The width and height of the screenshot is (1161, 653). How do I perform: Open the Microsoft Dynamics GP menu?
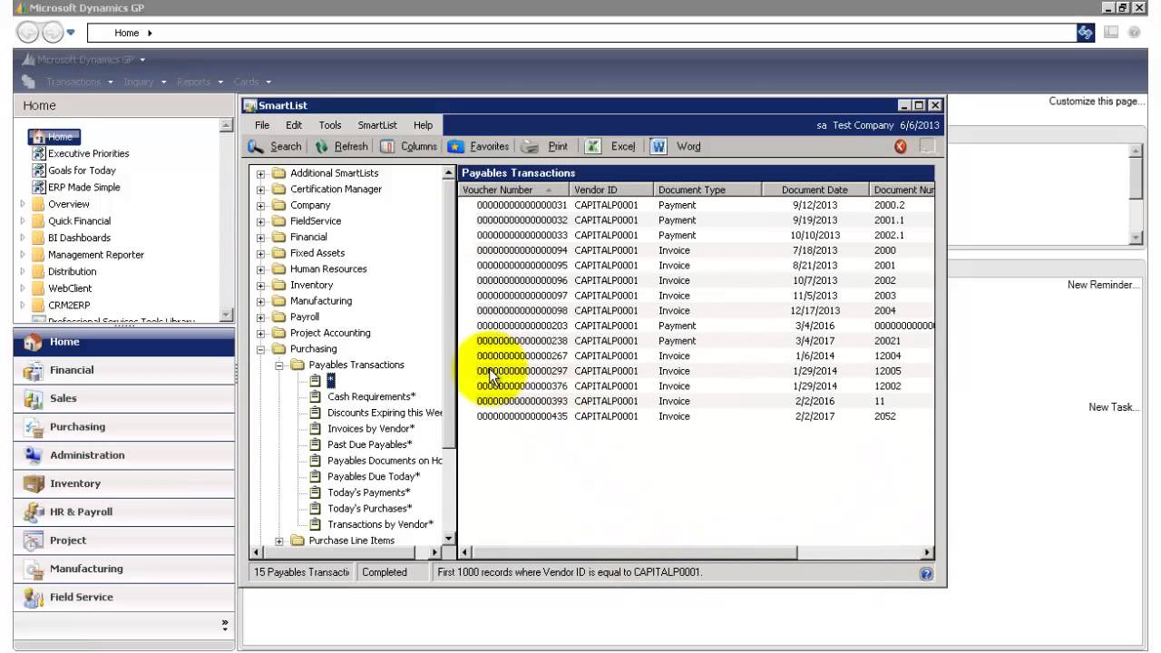tap(84, 60)
